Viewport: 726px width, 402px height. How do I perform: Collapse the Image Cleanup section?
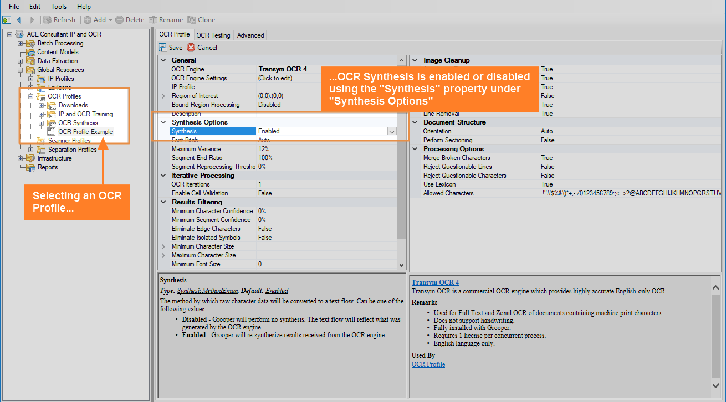tap(415, 60)
